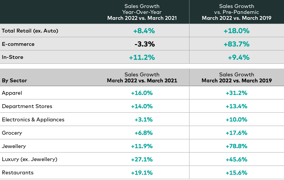Image resolution: width=284 pixels, height=180 pixels.
Task: Click the Luxury (ex. Jewellery) label
Action: pyautogui.click(x=30, y=159)
